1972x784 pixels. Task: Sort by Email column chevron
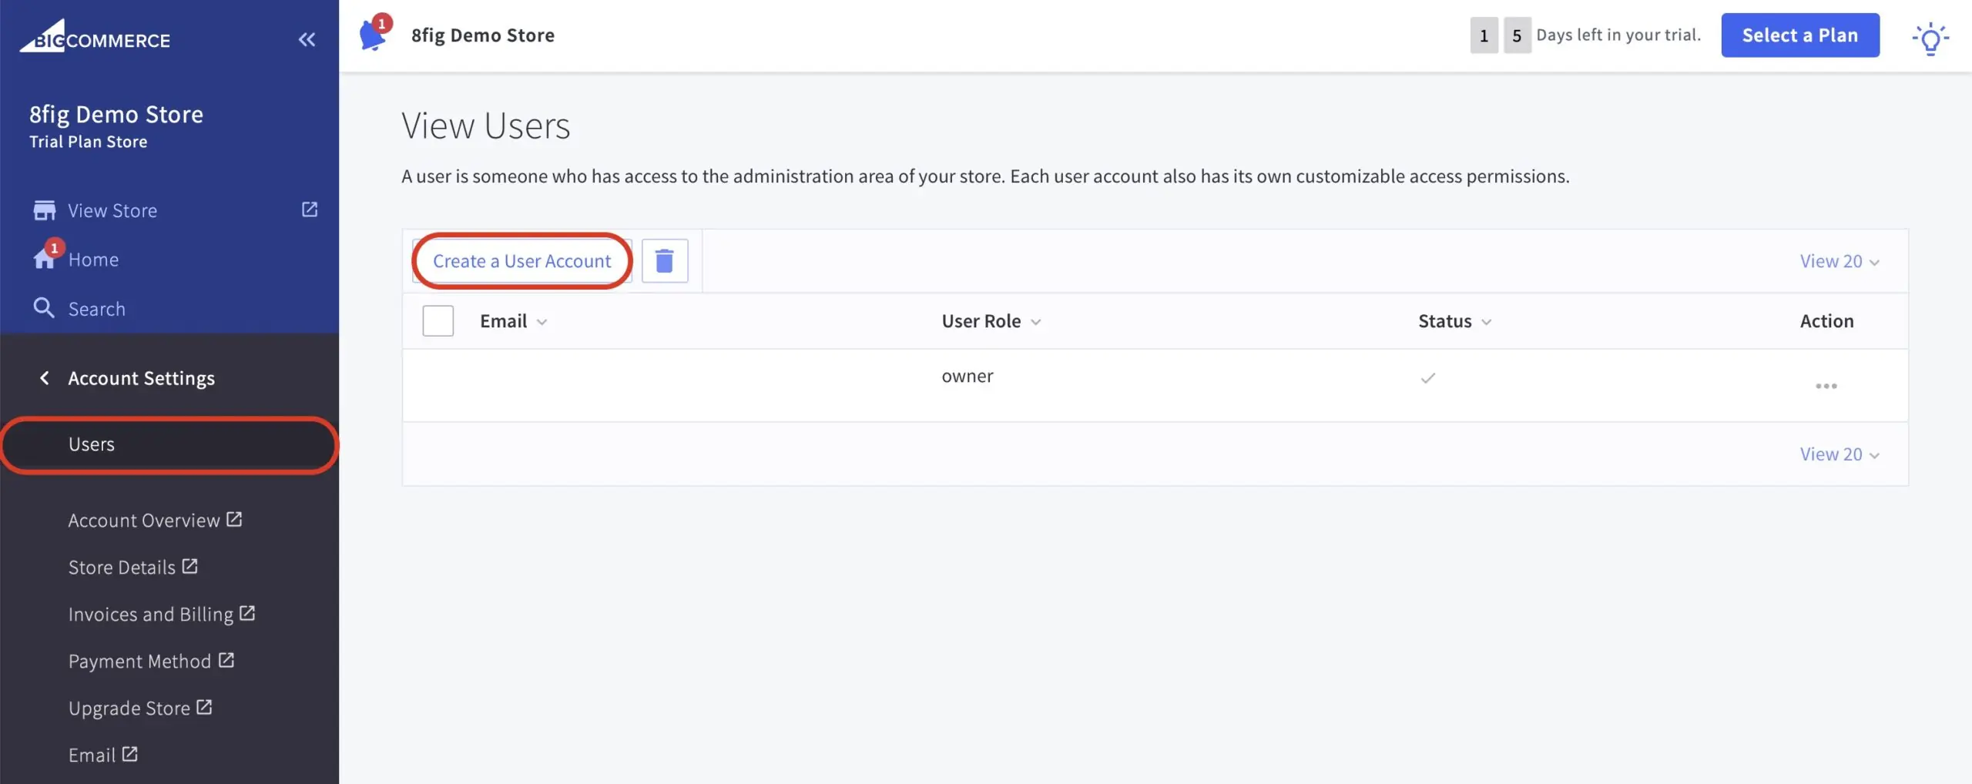[542, 322]
